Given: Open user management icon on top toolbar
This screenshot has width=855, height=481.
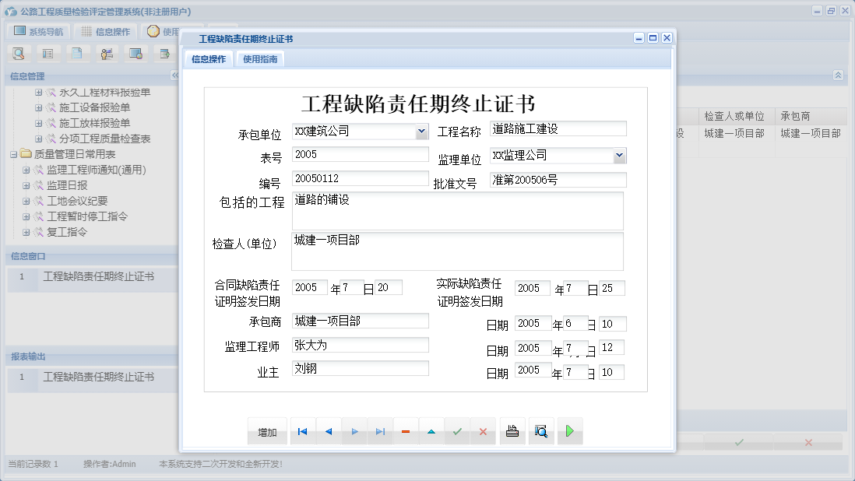Looking at the screenshot, I should pyautogui.click(x=107, y=53).
